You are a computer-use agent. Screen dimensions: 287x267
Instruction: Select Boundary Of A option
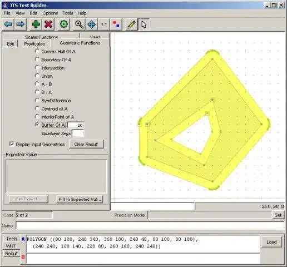37,60
